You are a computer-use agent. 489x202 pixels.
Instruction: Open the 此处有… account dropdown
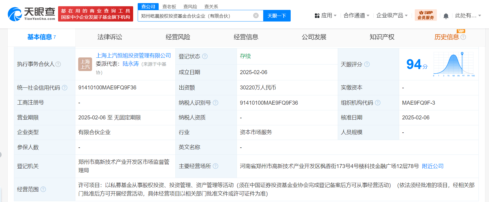(468, 16)
